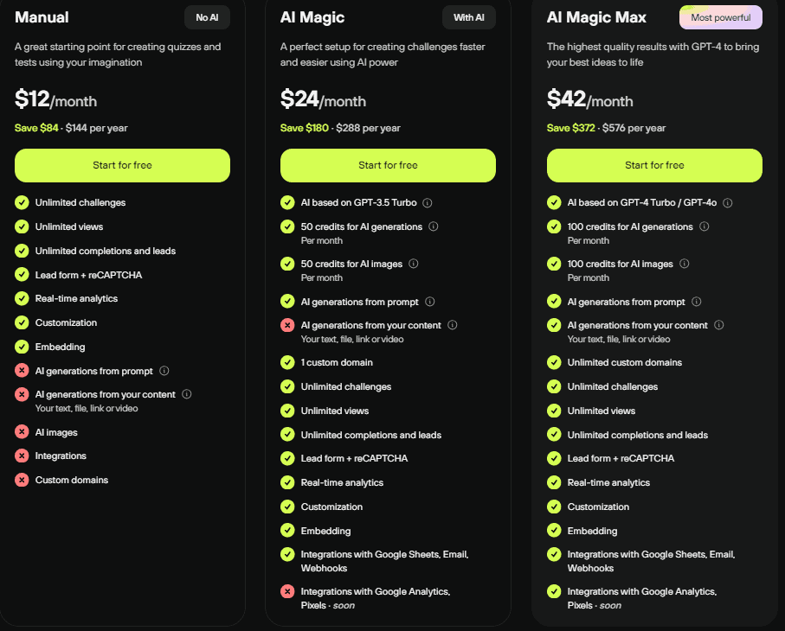Screen dimensions: 785x631
Task: Click the info icon beside 50 credits for AI images
Action: tap(413, 264)
